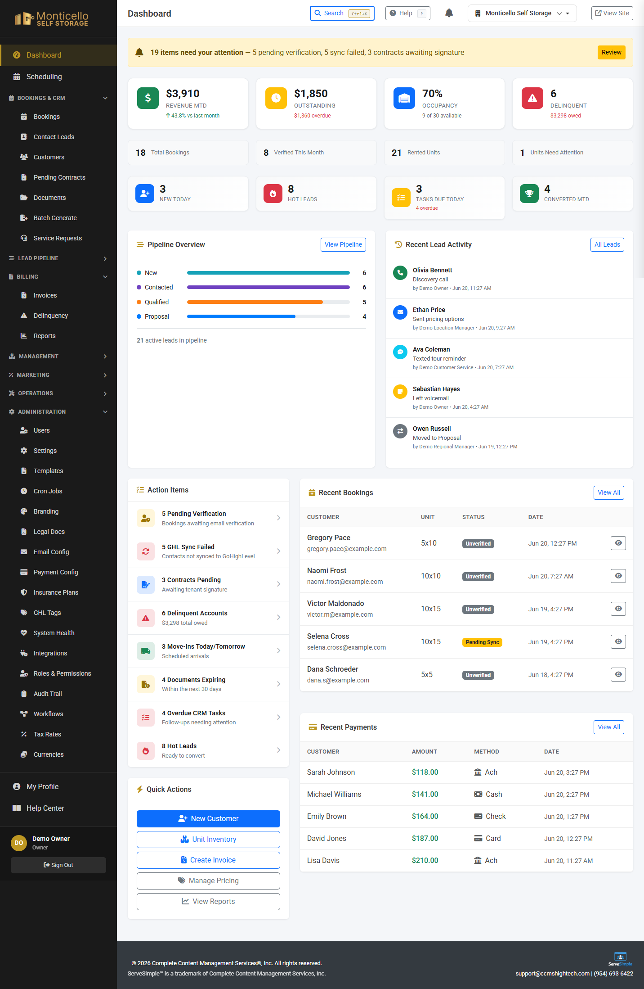The width and height of the screenshot is (644, 989).
Task: Click the yellow Review button in alert
Action: coord(612,52)
